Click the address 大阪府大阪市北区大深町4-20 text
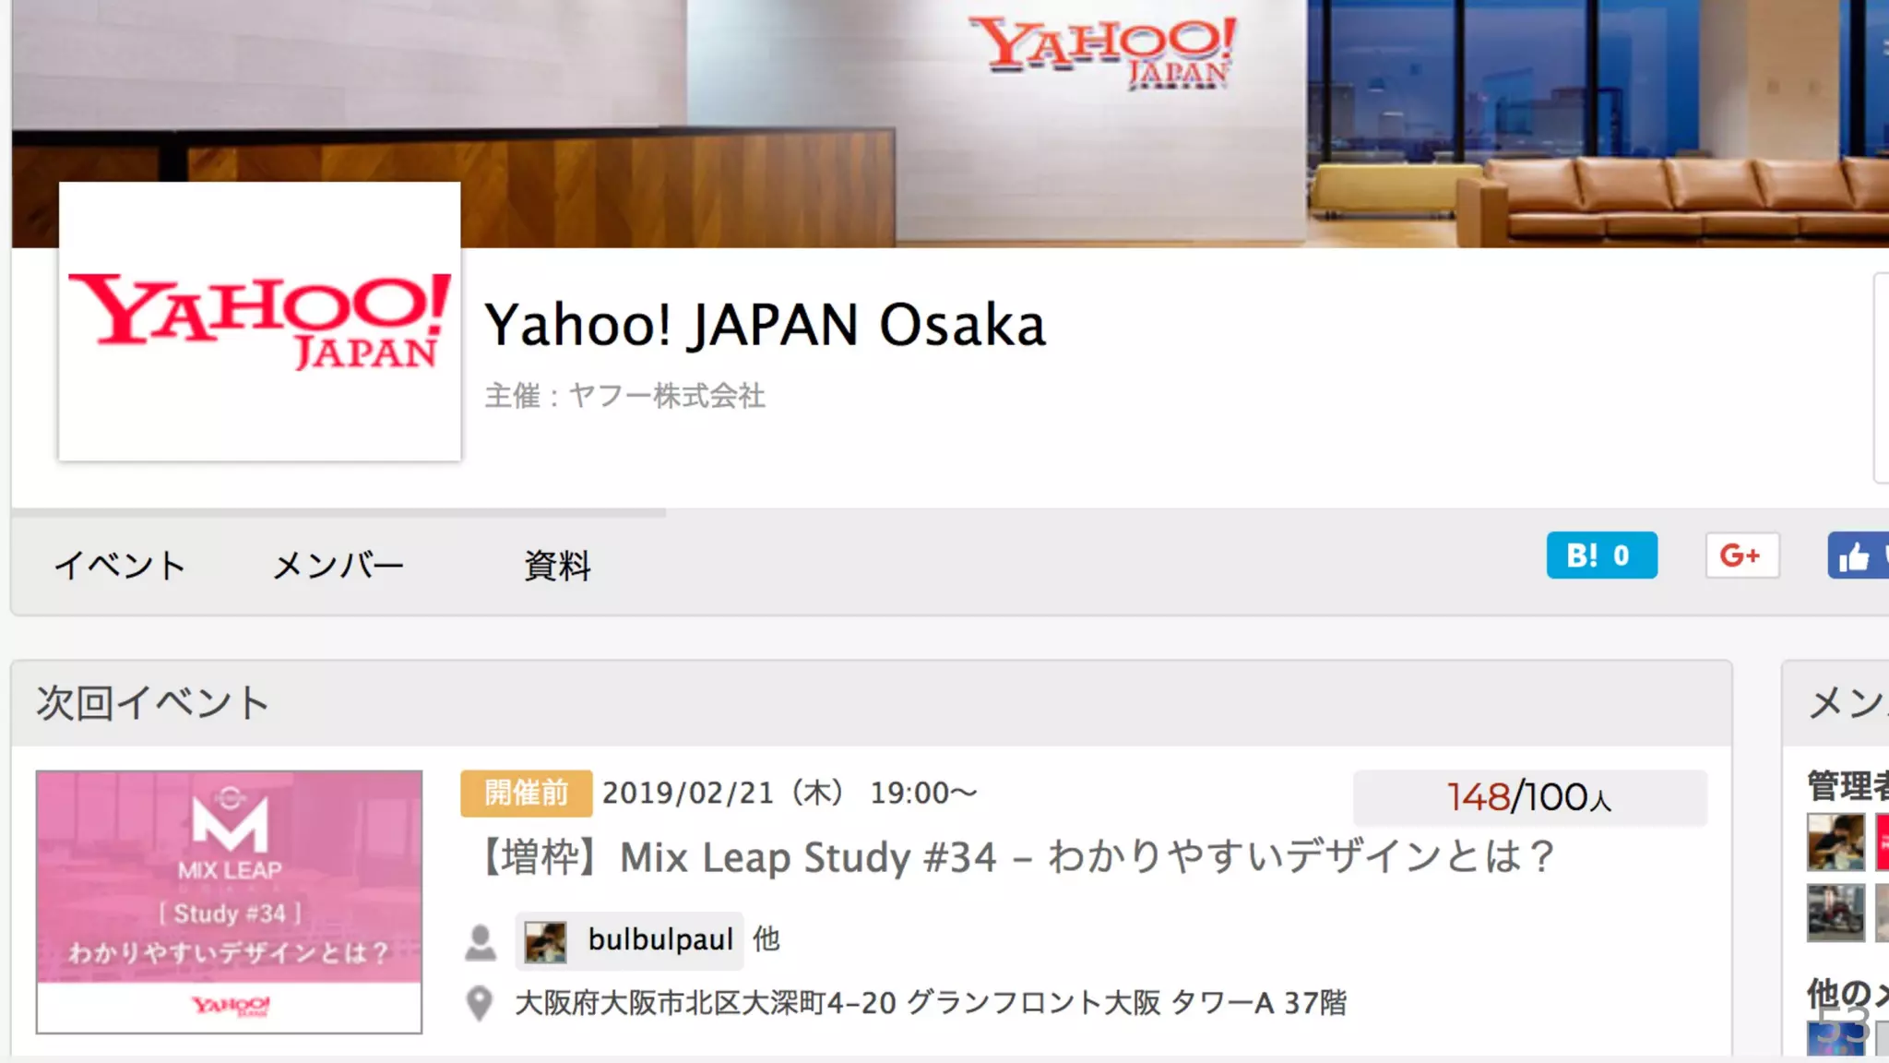1889x1063 pixels. pos(931,1002)
